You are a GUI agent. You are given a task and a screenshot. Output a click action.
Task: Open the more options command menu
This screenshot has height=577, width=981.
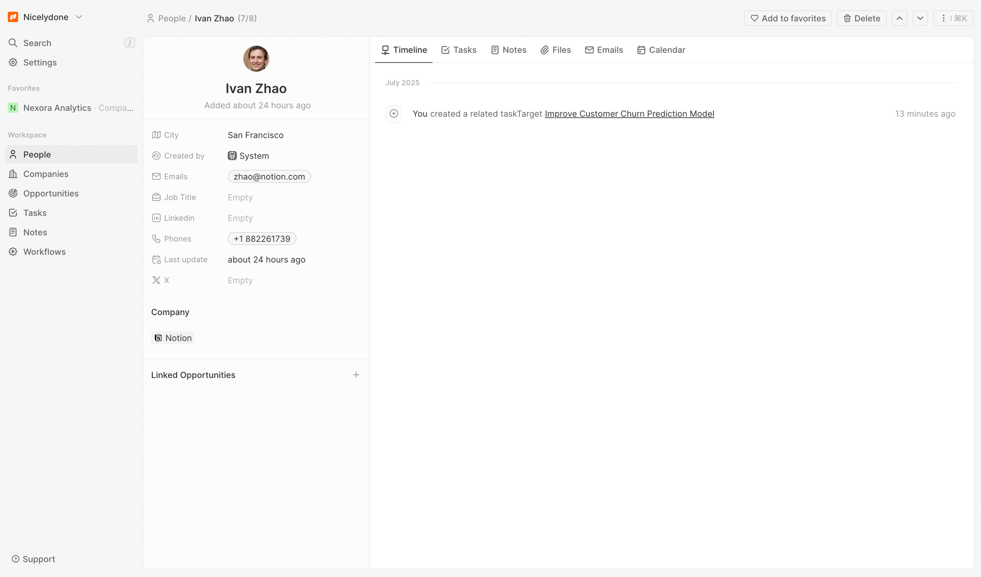click(953, 18)
